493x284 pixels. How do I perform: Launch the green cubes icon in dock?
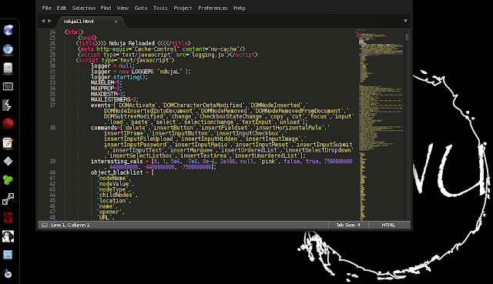[x=8, y=180]
